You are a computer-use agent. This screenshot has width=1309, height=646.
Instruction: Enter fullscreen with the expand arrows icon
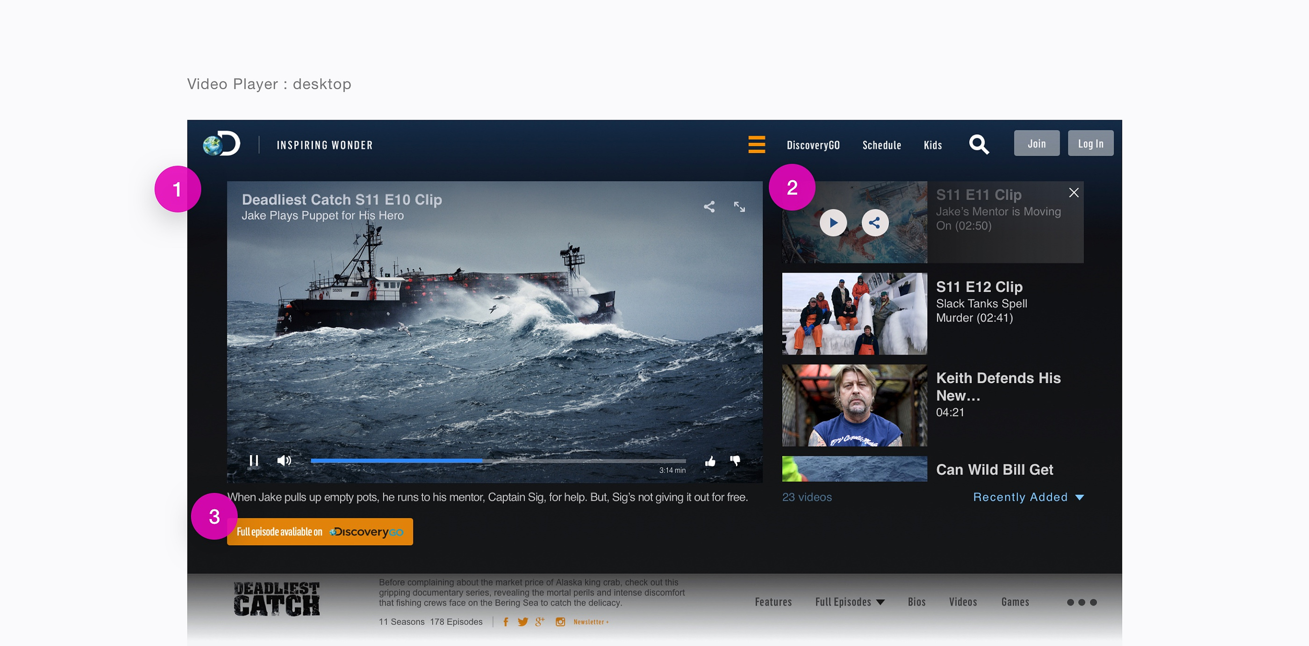(x=739, y=206)
